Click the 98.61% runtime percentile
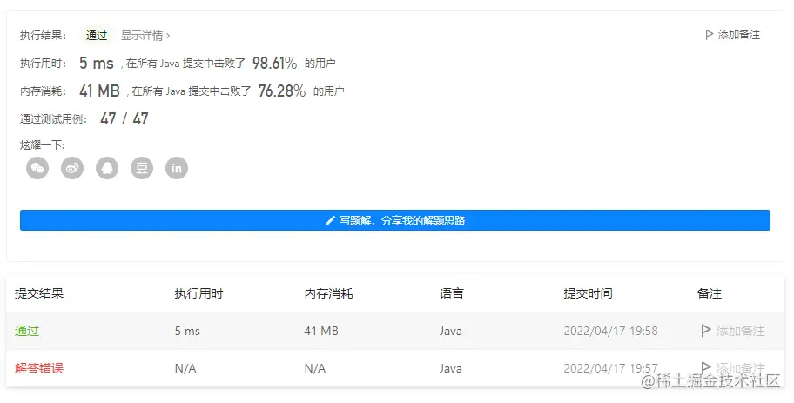The width and height of the screenshot is (794, 403). pos(274,63)
